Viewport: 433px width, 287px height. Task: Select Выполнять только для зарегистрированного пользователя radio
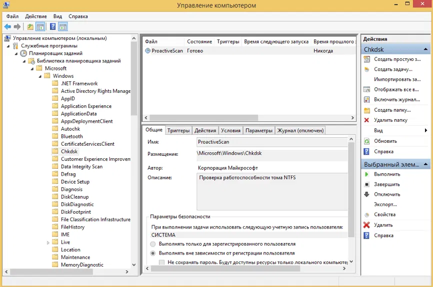(152, 244)
